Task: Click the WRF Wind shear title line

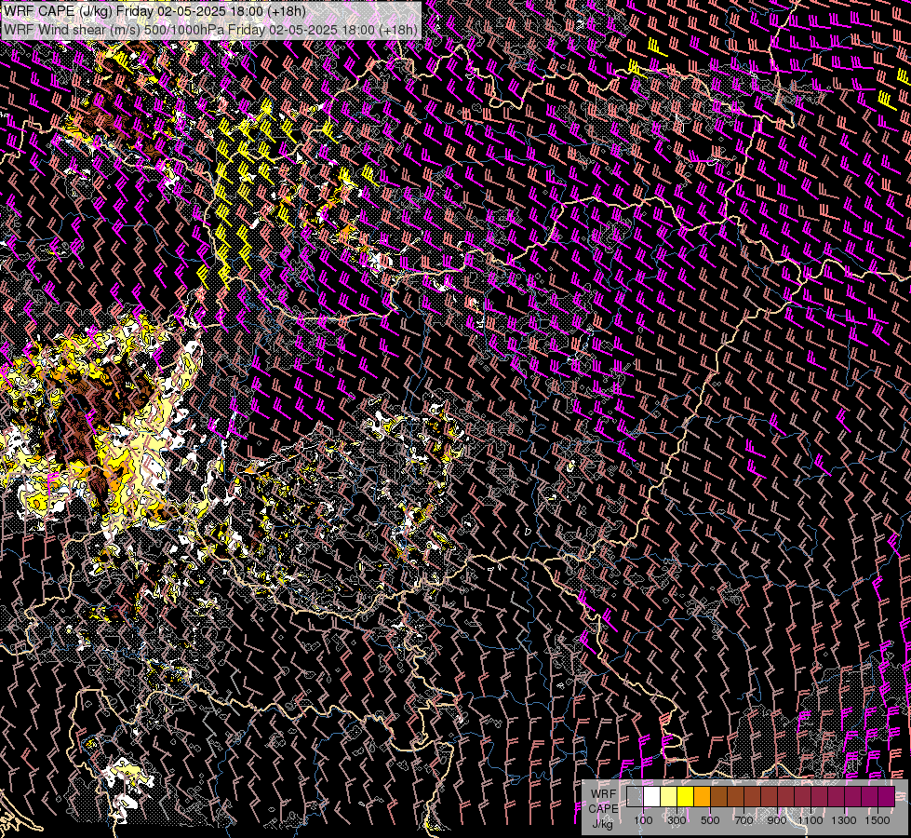Action: 210,30
